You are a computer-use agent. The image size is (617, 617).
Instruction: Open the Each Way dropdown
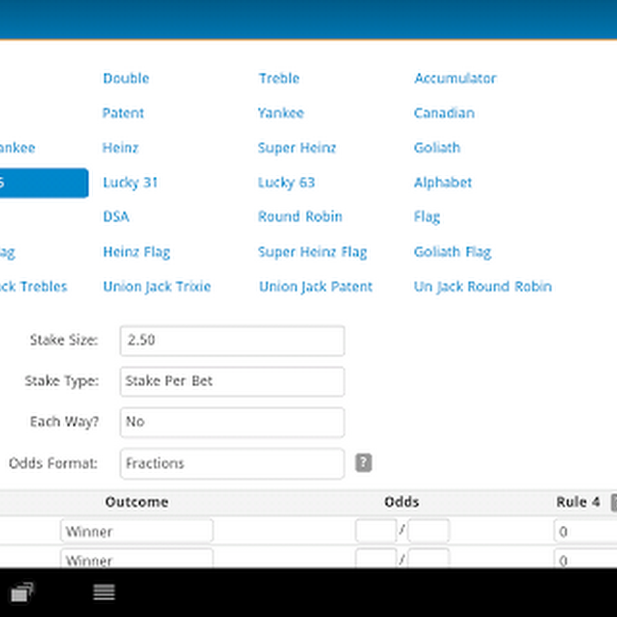tap(232, 422)
